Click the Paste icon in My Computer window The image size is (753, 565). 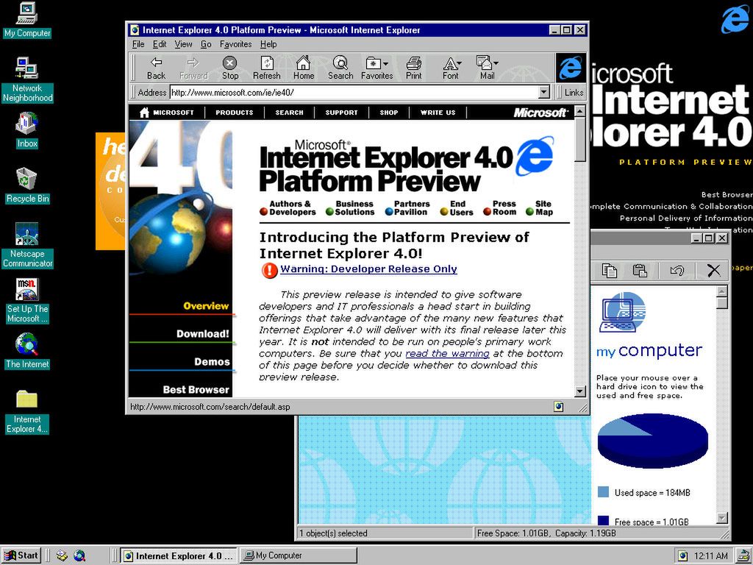point(640,271)
